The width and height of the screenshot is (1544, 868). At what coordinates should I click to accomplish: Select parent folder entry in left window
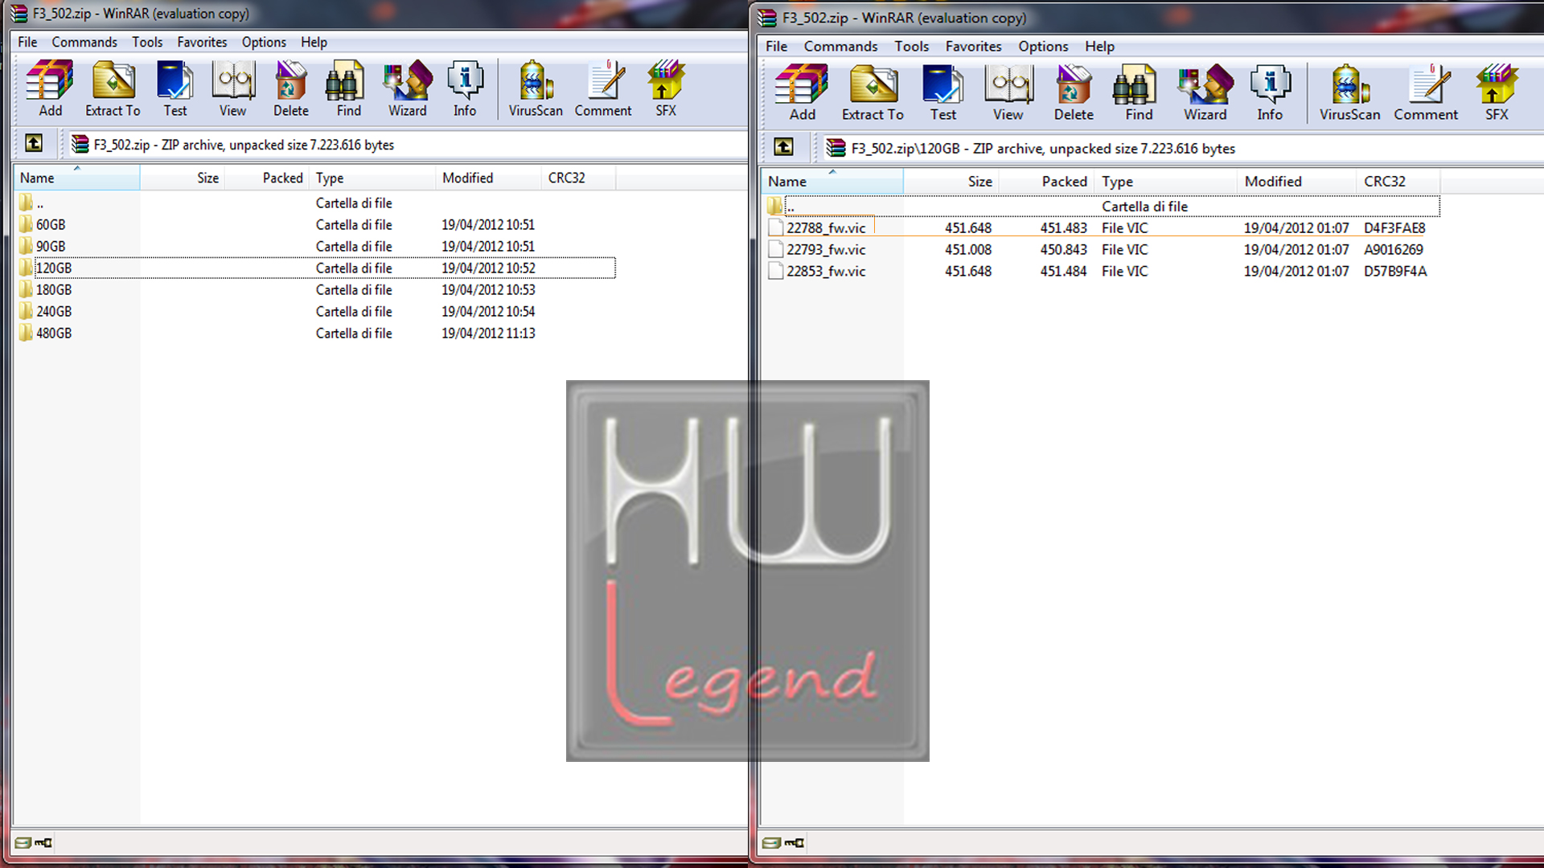coord(317,203)
